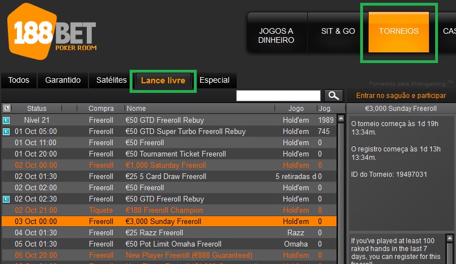The width and height of the screenshot is (456, 264).
Task: Sort by the Jog. column header
Action: [x=325, y=108]
